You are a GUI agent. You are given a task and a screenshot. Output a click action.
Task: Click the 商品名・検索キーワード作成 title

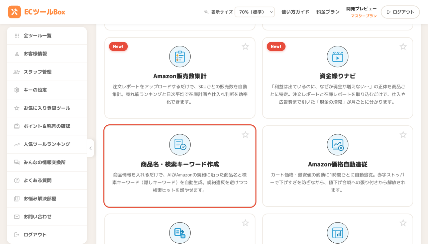click(180, 164)
